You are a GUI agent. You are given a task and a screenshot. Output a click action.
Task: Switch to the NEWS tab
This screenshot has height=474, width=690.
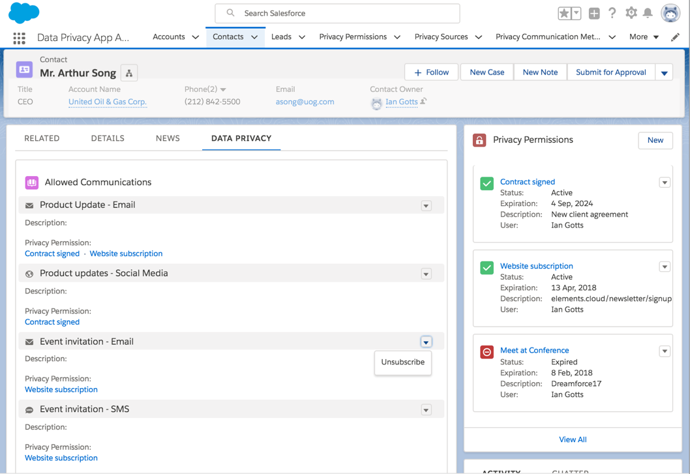[x=168, y=138]
